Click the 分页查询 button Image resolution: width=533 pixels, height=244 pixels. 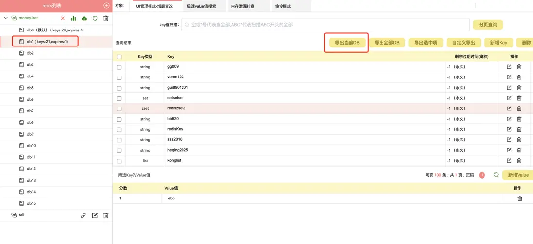488,25
